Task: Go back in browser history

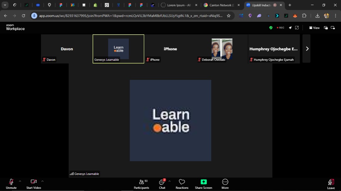Action: click(x=5, y=16)
